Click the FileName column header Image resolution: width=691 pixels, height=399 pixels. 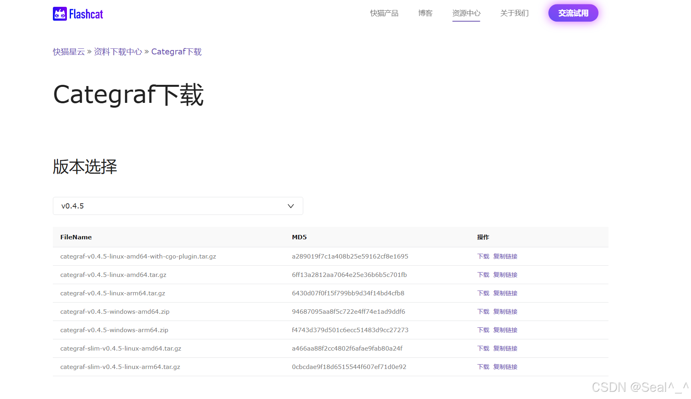76,237
